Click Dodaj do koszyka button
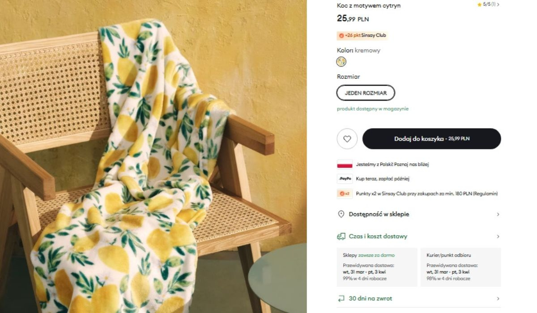537x313 pixels. [431, 139]
